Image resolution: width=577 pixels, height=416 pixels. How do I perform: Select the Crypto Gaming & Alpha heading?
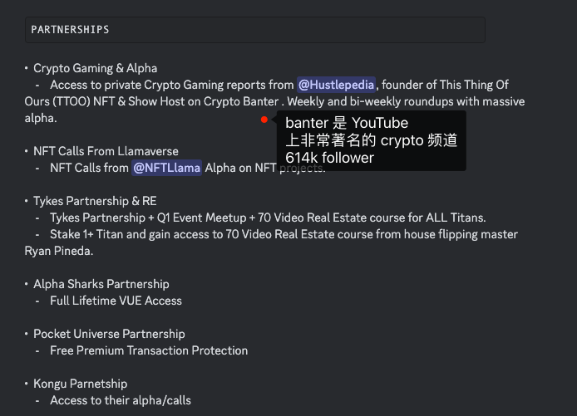click(95, 68)
